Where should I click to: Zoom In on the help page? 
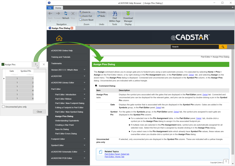click(85, 12)
